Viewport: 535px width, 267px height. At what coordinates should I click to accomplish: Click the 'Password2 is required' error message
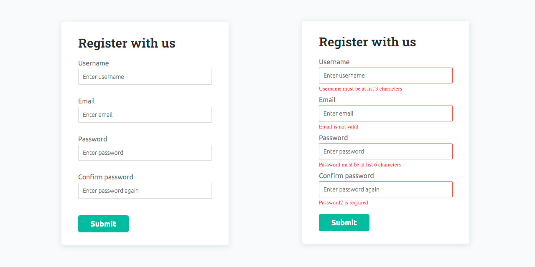click(343, 202)
